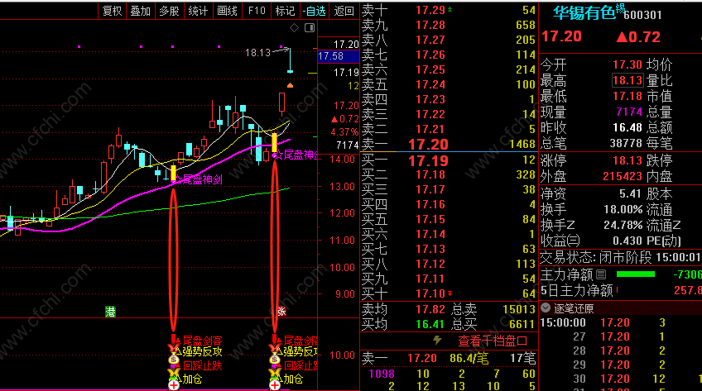The width and height of the screenshot is (702, 391).
Task: Click the 收益(三) value 0.430
Action: coord(627,241)
